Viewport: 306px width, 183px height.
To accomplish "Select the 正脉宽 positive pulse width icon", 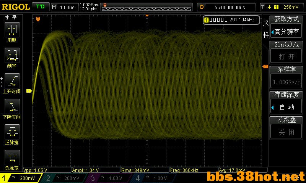I will point(12,132).
